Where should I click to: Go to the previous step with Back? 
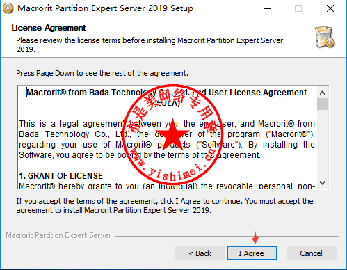pos(200,253)
